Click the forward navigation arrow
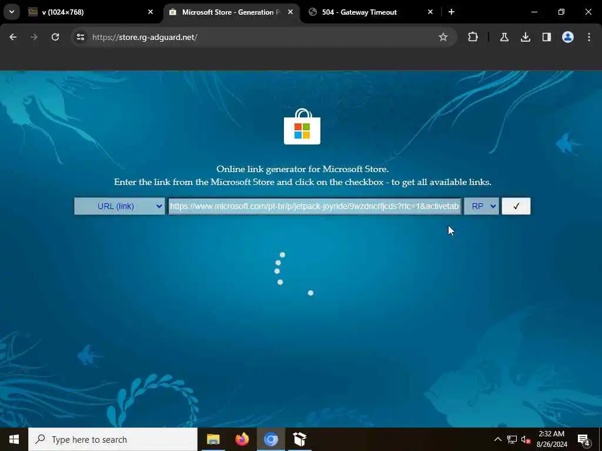The image size is (602, 451). pos(34,37)
